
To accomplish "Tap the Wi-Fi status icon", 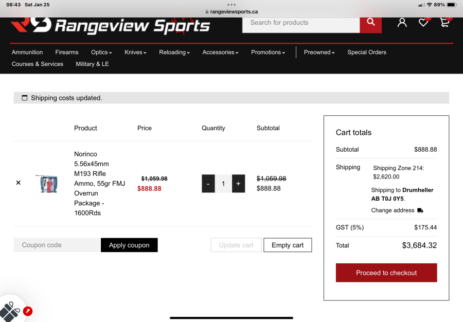I will pyautogui.click(x=430, y=5).
